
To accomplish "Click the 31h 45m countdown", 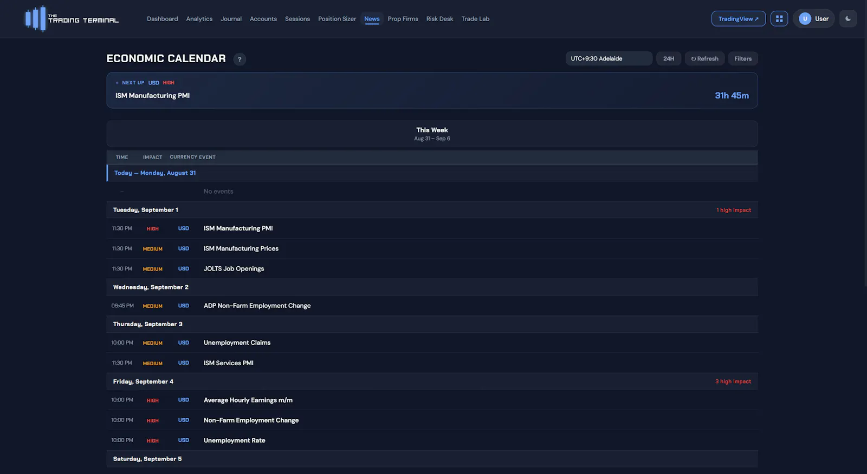I will [x=732, y=96].
